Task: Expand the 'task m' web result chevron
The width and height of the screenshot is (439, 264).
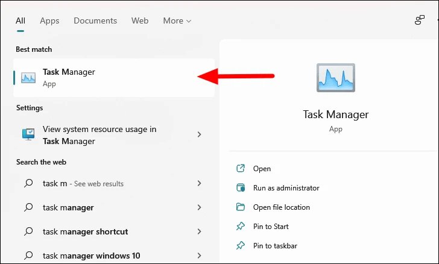Action: pos(199,183)
